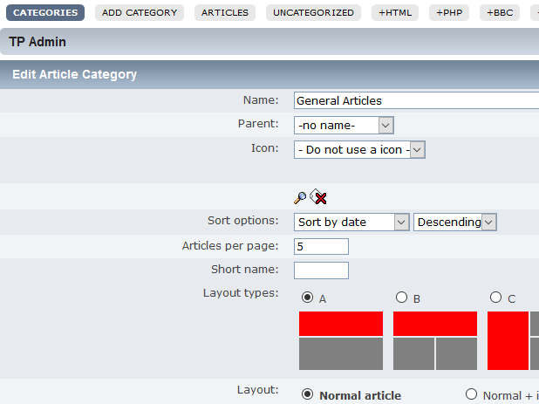This screenshot has width=539, height=404.
Task: Click the layout A preview thumbnail
Action: [341, 340]
